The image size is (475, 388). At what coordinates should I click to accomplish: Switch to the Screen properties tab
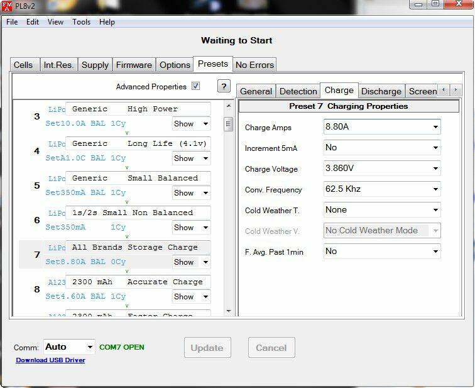(x=422, y=91)
